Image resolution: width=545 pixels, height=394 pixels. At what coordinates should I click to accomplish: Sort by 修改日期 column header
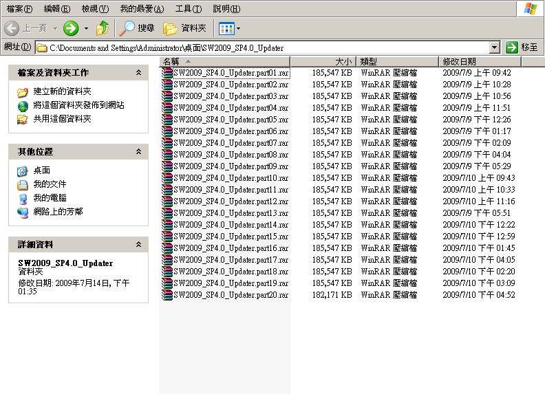click(480, 62)
